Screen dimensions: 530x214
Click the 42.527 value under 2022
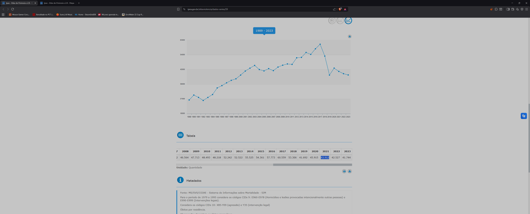pyautogui.click(x=336, y=157)
